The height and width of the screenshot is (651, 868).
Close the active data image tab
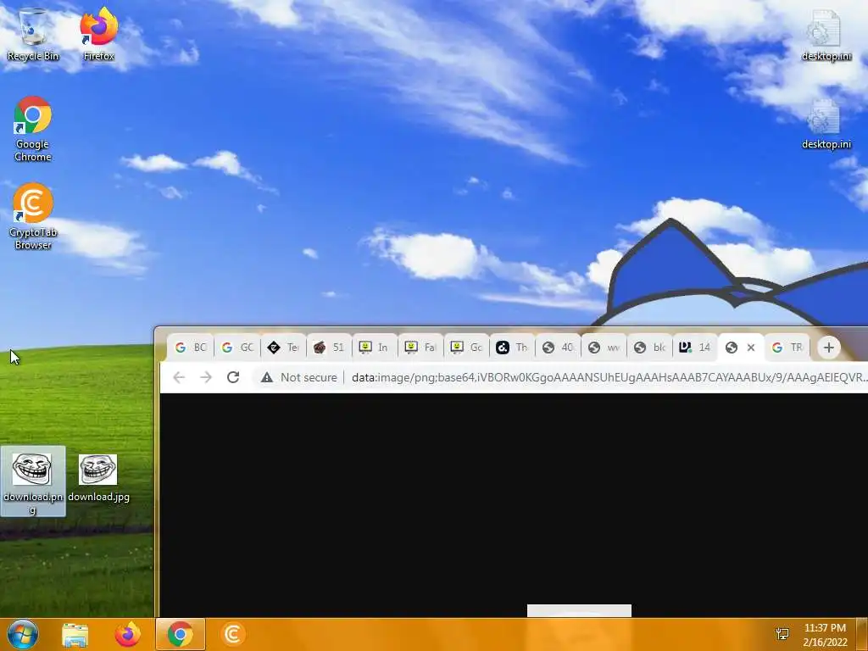coord(751,348)
